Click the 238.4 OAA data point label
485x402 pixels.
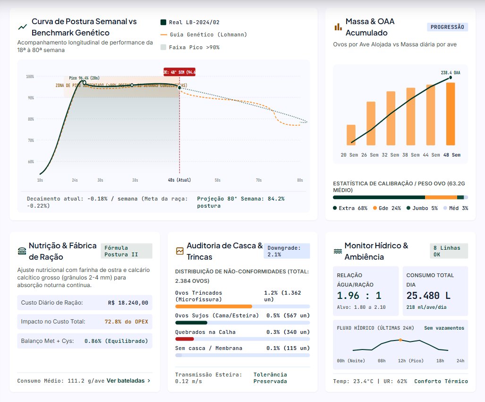(451, 73)
